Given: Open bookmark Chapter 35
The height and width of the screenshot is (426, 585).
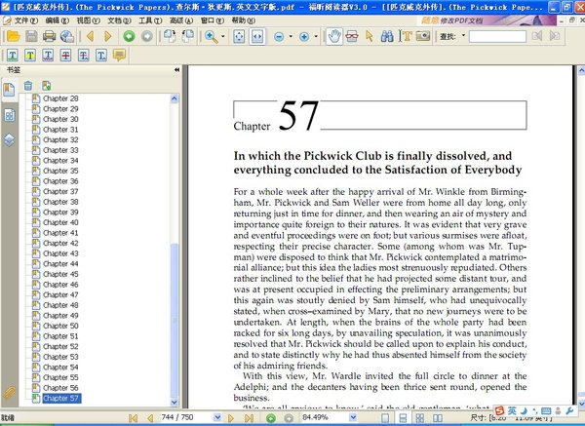Looking at the screenshot, I should point(60,171).
